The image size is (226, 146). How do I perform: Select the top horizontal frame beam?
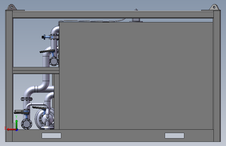click(x=113, y=15)
